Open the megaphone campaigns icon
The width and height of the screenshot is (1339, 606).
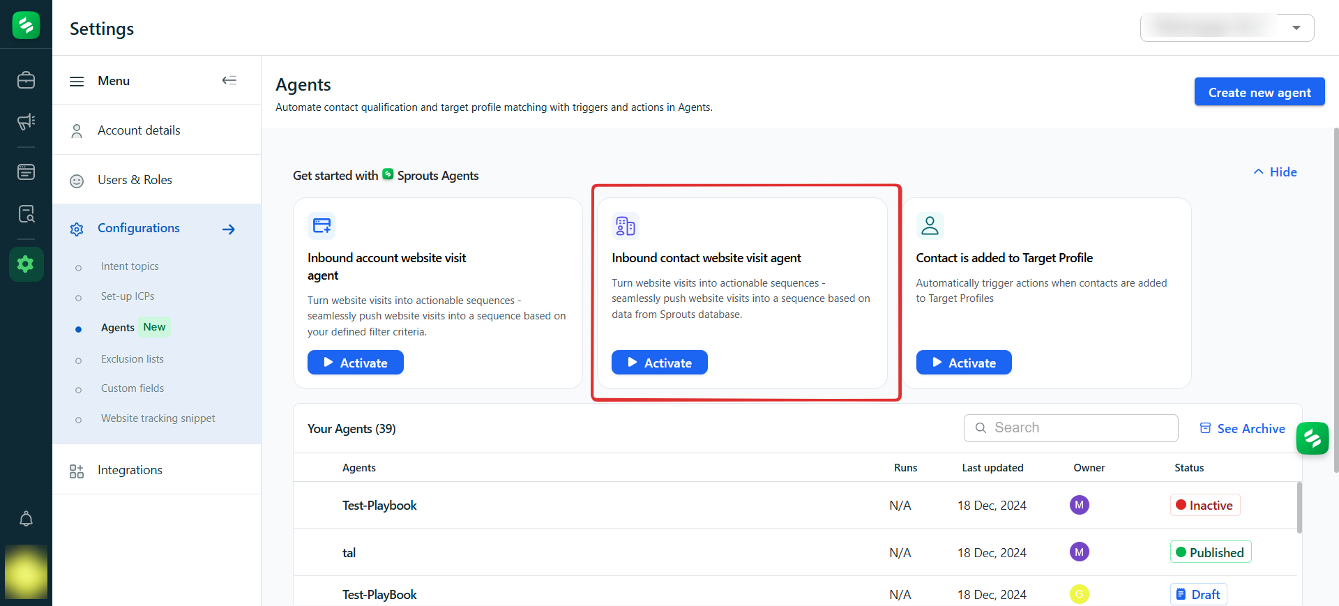(26, 122)
